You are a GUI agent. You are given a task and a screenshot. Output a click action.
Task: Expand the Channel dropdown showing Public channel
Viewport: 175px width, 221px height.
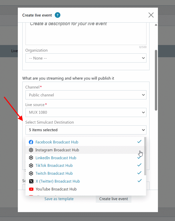click(86, 95)
